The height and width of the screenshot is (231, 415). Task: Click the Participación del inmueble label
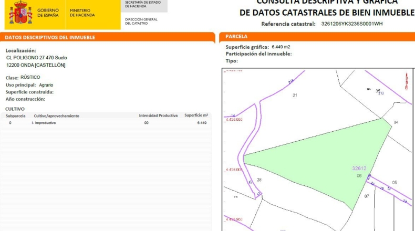[x=258, y=54]
